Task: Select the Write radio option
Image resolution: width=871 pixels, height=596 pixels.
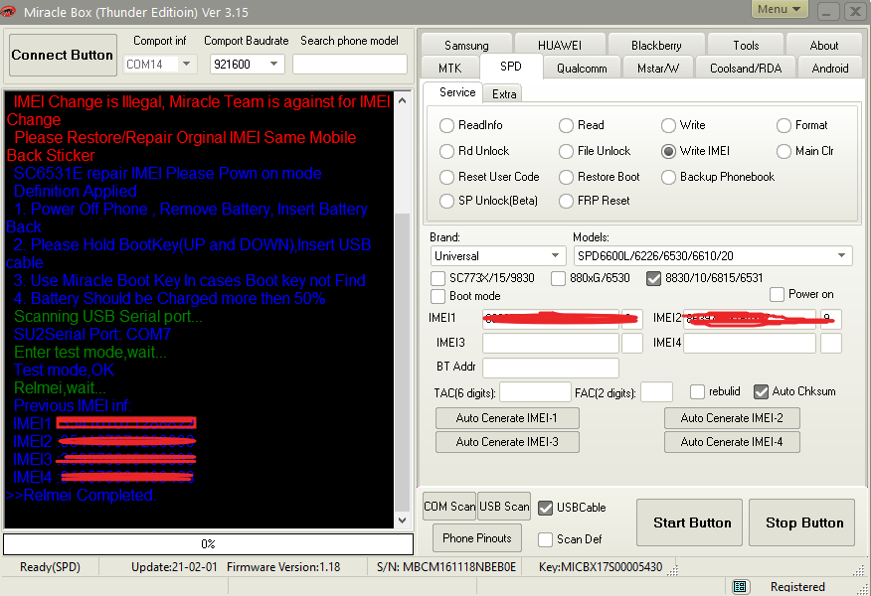Action: [x=668, y=125]
